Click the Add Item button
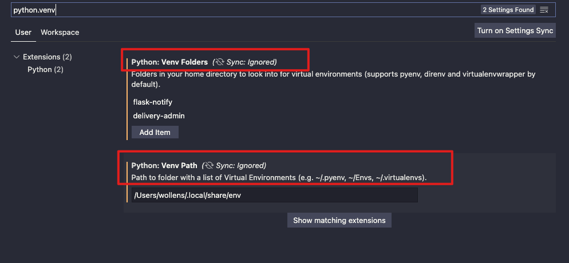Image resolution: width=569 pixels, height=263 pixels. pyautogui.click(x=155, y=132)
